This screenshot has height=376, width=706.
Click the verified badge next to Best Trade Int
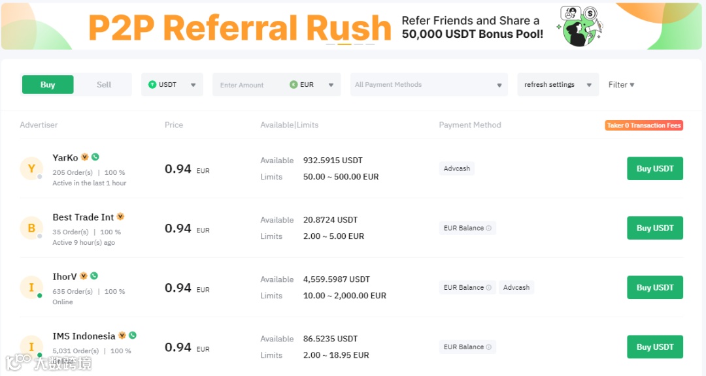tap(120, 217)
